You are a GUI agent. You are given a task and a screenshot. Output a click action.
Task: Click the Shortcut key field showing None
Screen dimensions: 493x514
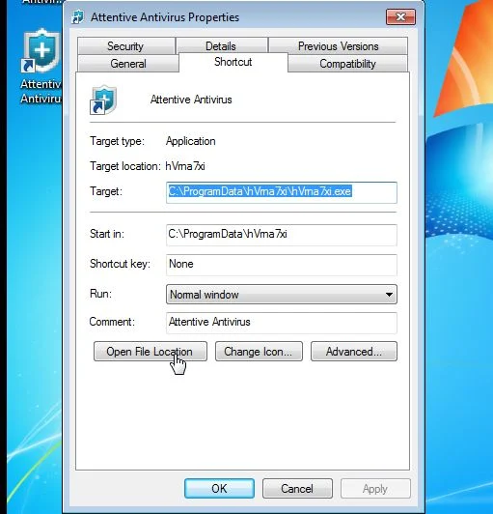coord(282,265)
